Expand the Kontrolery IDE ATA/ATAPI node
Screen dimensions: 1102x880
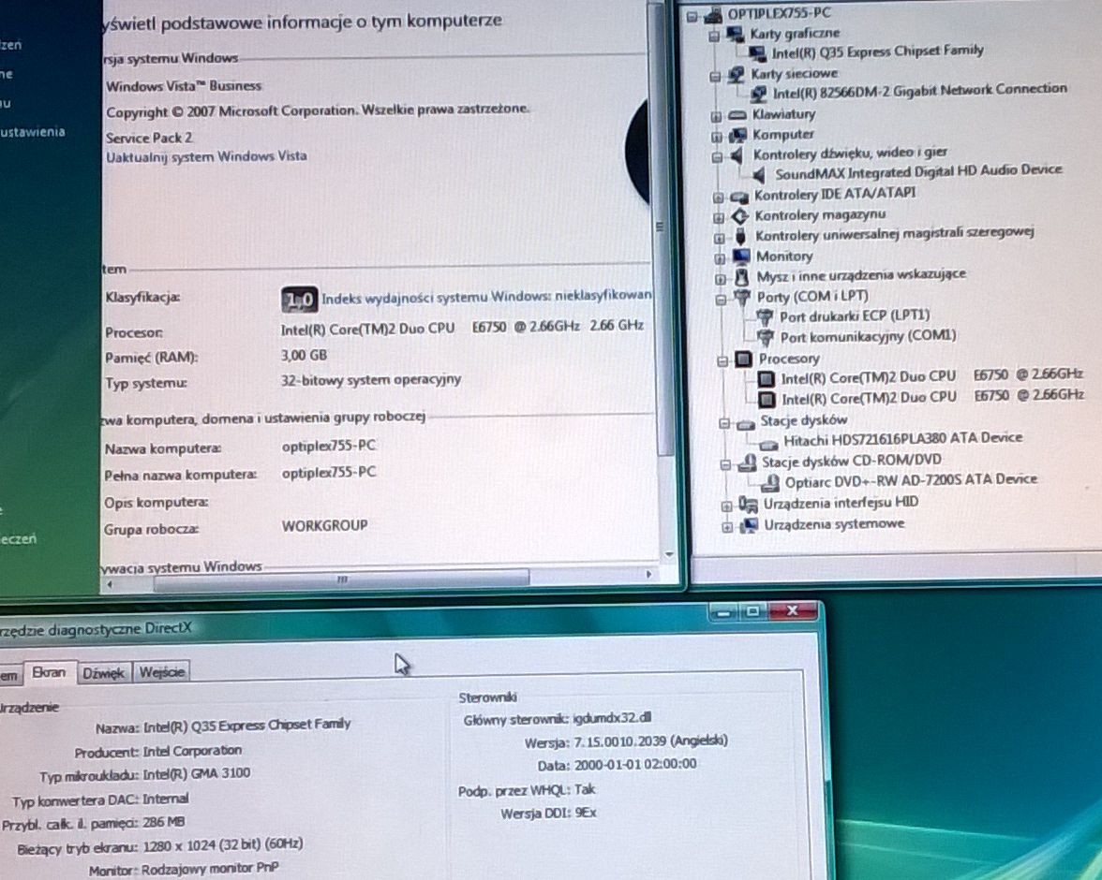point(719,197)
